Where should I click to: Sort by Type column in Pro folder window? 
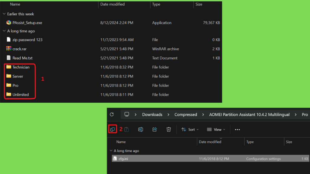point(250,142)
